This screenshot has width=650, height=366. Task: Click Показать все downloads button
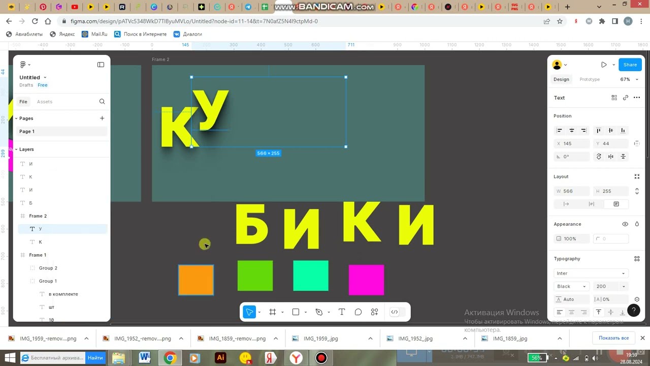click(x=613, y=338)
